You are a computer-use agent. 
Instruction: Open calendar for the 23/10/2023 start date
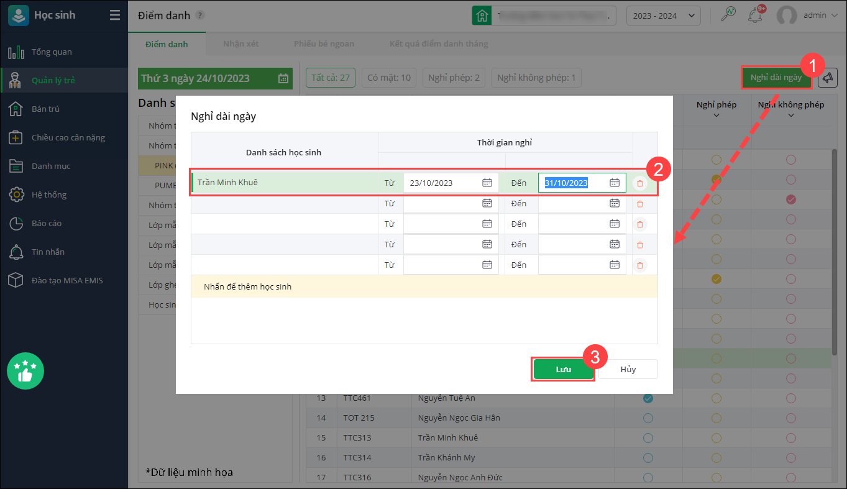pos(487,183)
